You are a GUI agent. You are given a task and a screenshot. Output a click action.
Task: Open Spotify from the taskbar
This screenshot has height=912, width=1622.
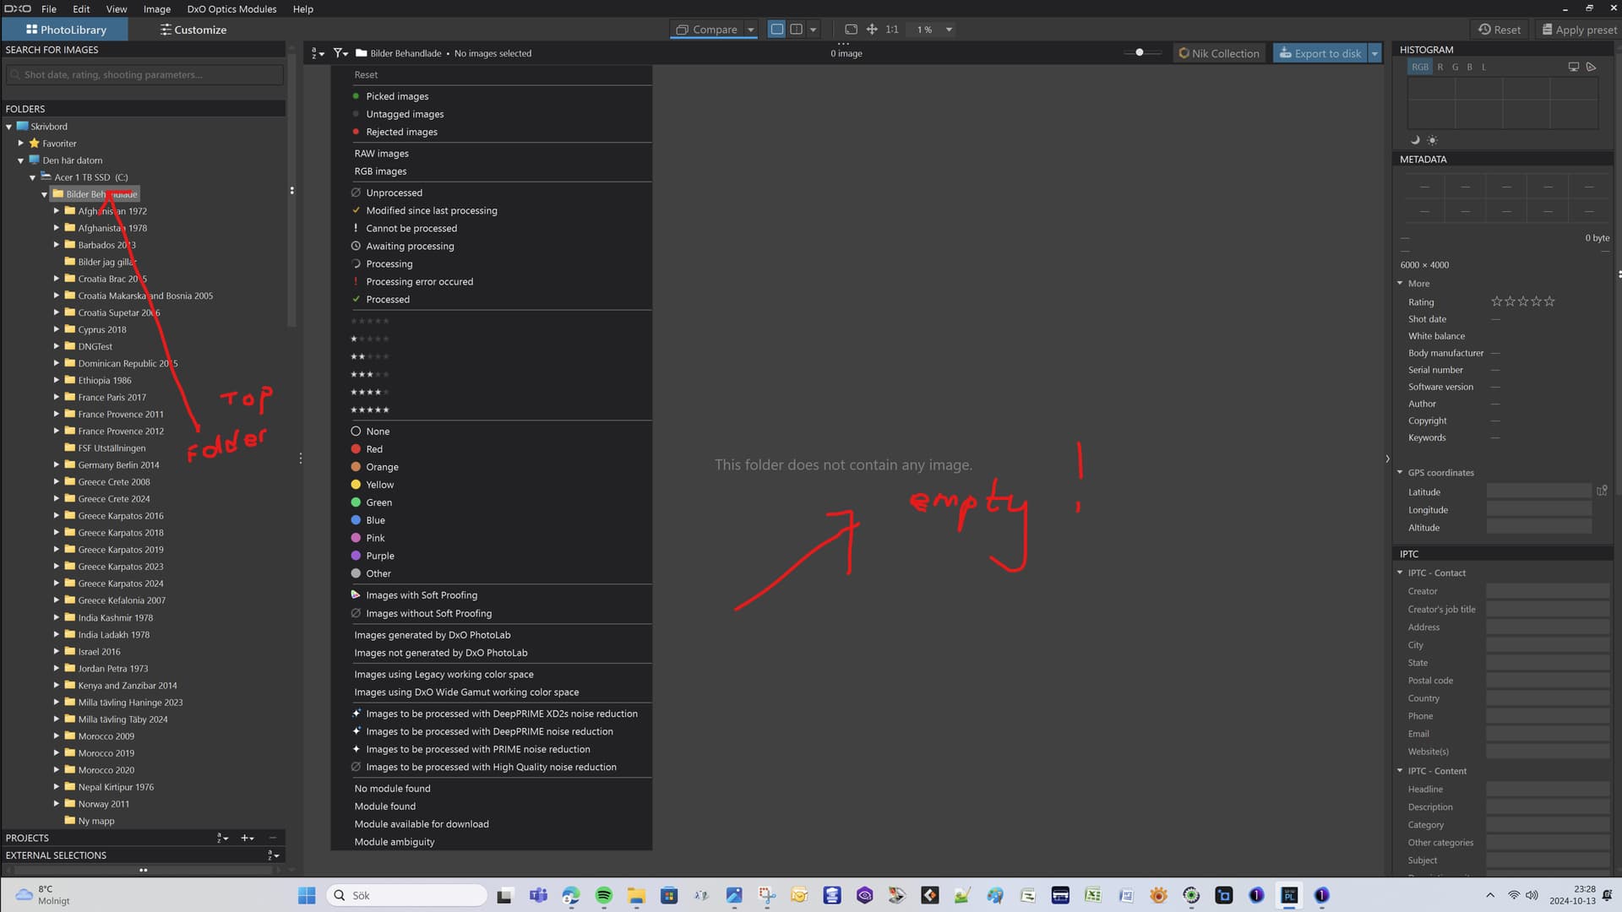[603, 895]
